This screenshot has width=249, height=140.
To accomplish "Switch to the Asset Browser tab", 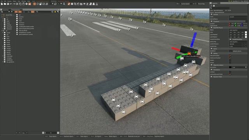I will pyautogui.click(x=16, y=10).
